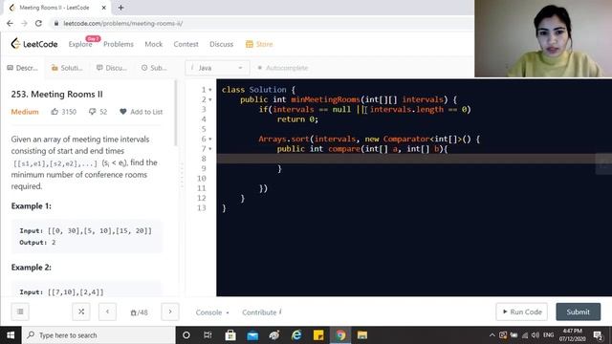Open File Explorer in taskbar
The height and width of the screenshot is (344, 612).
[x=362, y=335]
